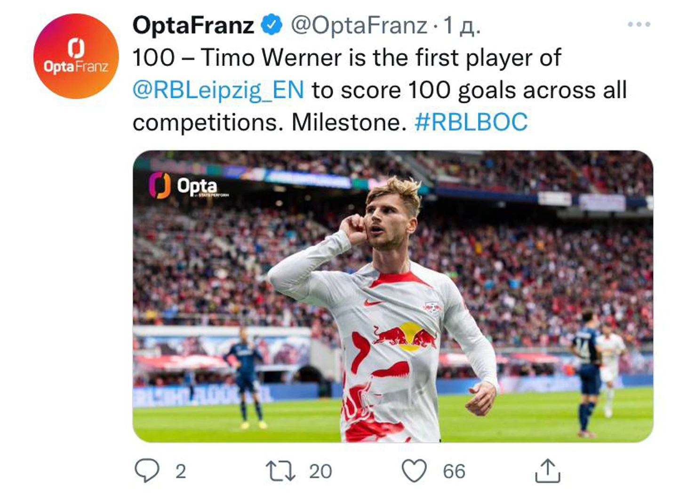Screen dimensions: 687x502
Task: Click the blue verified badge
Action: (x=272, y=24)
